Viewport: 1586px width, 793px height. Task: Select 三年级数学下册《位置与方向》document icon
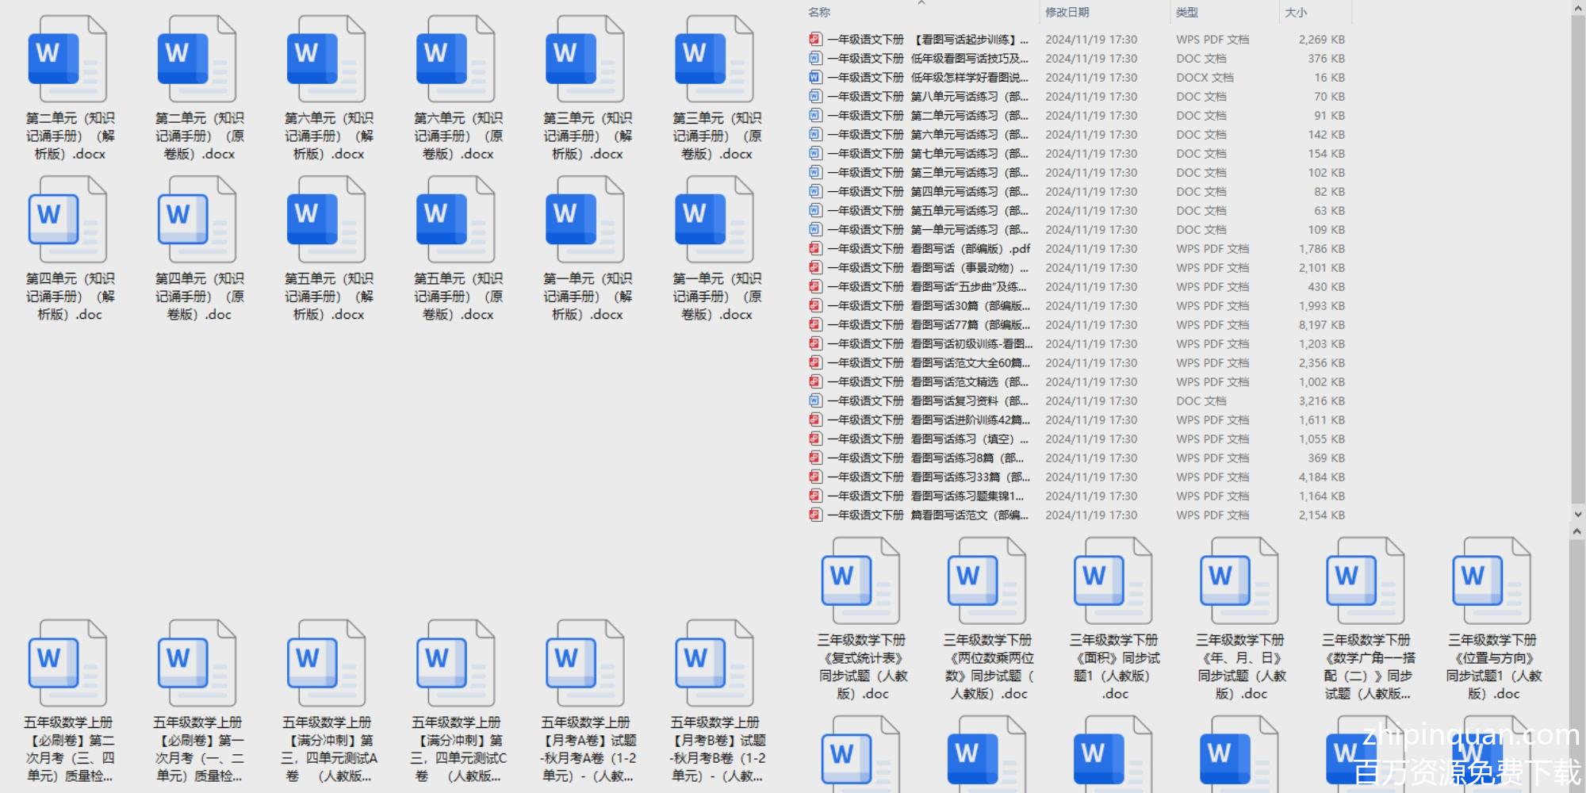pos(1492,581)
